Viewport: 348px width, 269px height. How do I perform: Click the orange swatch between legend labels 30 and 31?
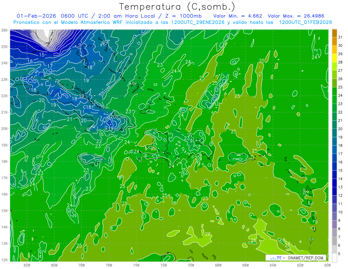335,41
